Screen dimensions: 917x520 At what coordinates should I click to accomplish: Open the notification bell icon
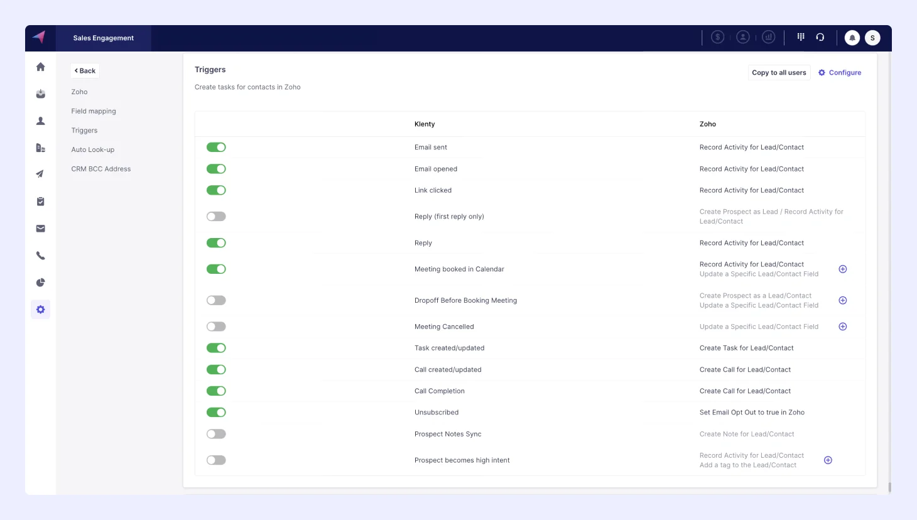point(852,38)
